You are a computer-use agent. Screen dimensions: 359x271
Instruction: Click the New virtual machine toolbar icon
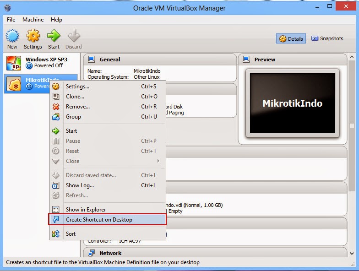point(12,36)
